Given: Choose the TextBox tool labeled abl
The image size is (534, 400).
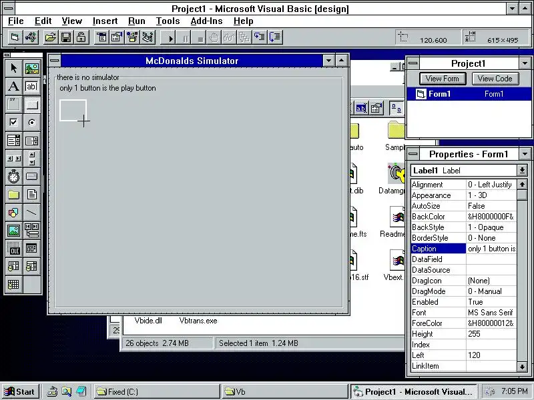Looking at the screenshot, I should [x=31, y=87].
